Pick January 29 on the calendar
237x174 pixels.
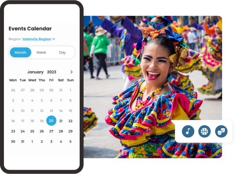tap(70, 131)
